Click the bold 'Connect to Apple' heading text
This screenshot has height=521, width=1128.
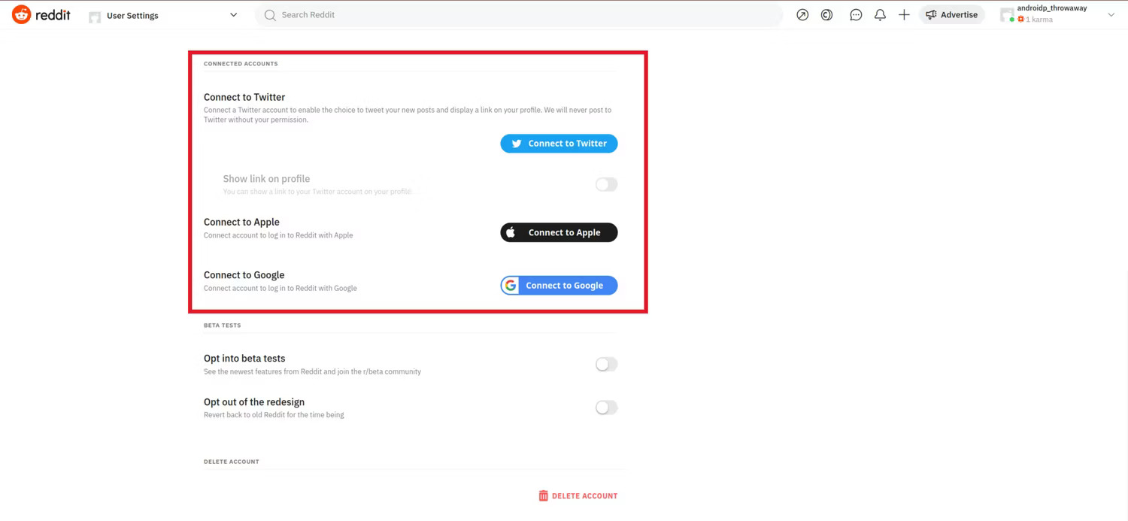pos(241,222)
